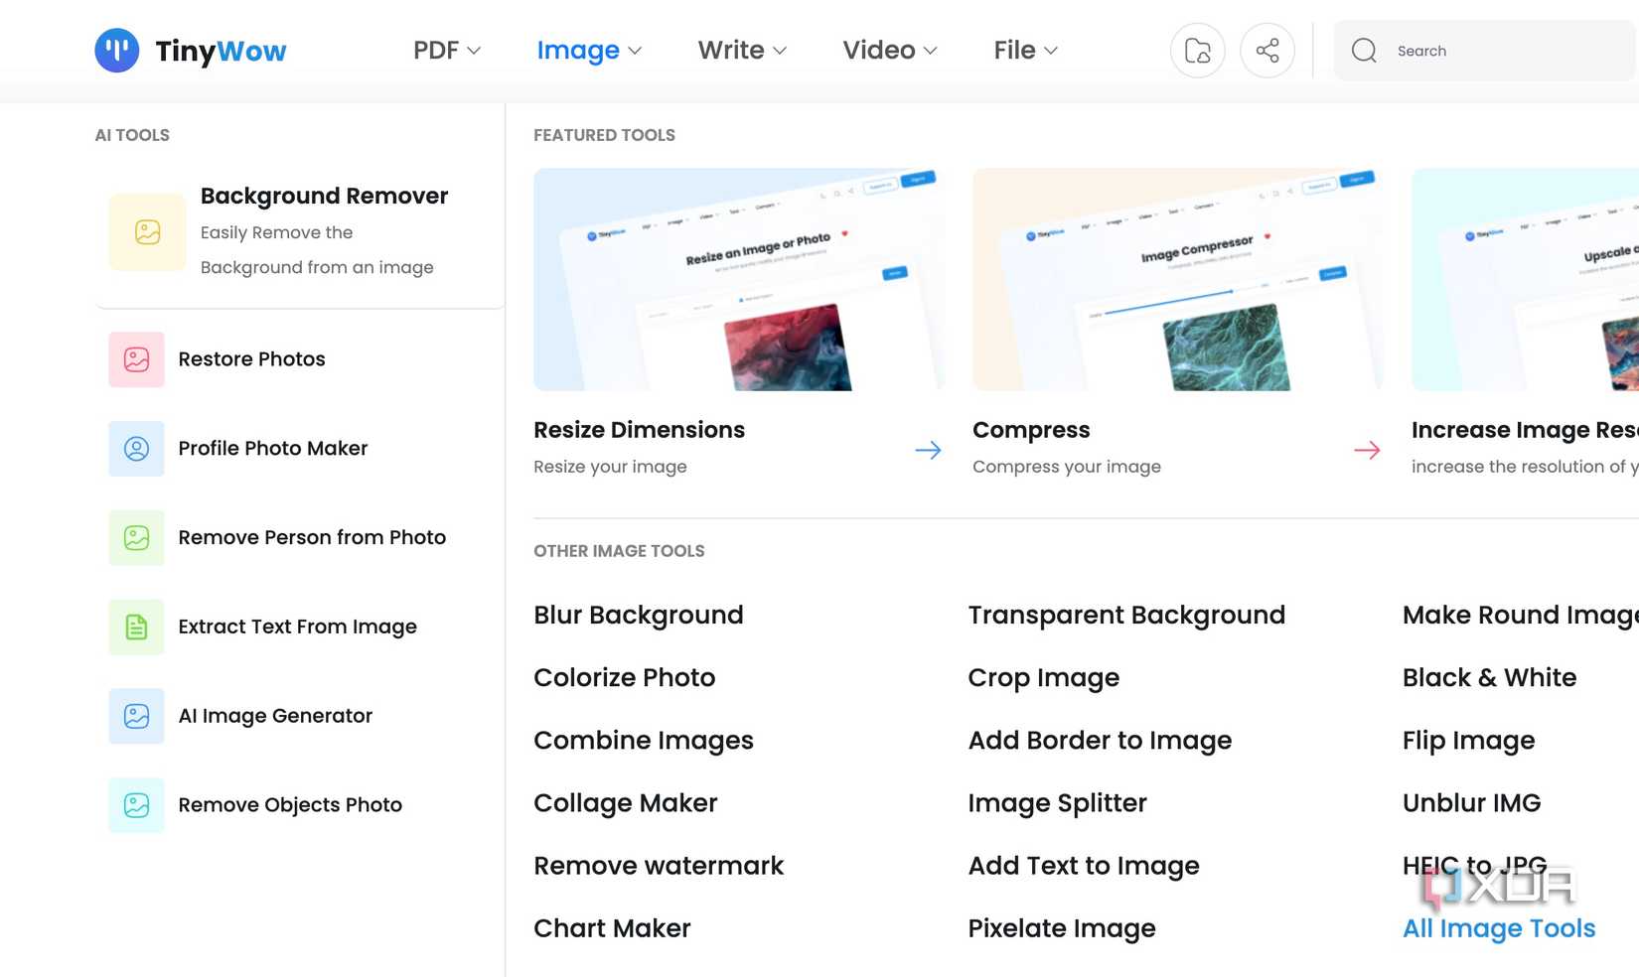This screenshot has width=1639, height=977.
Task: Click the search magnifier icon
Action: point(1365,51)
